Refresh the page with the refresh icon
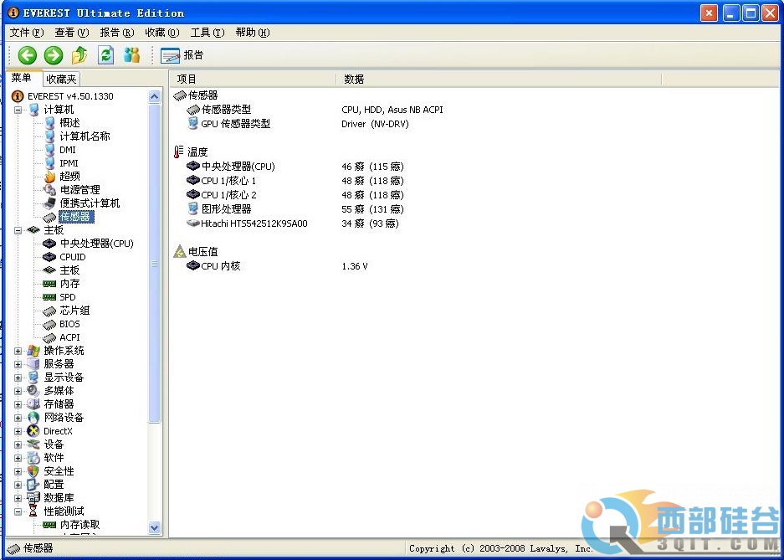The image size is (784, 560). pos(105,55)
